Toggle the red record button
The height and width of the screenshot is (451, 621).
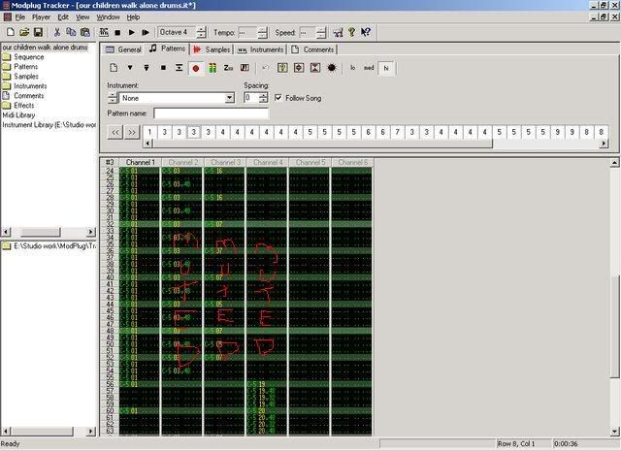pos(196,68)
